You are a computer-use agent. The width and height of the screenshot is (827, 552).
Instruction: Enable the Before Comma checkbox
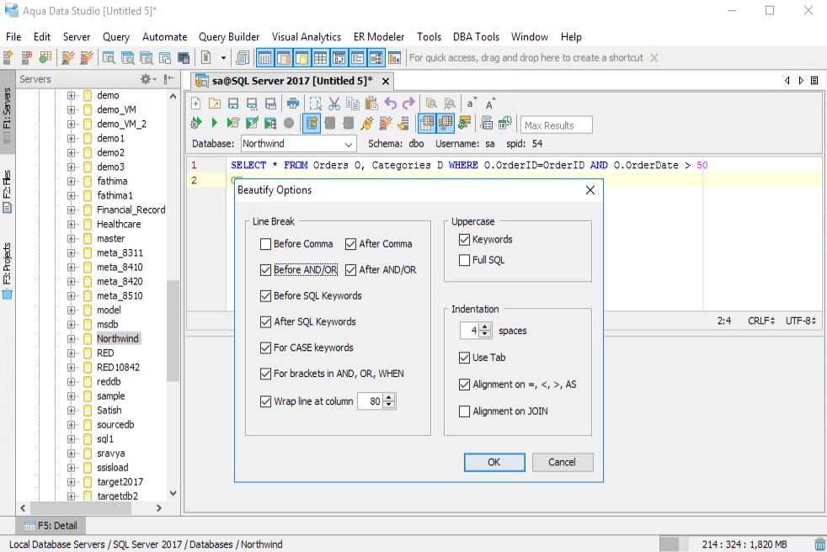point(266,244)
